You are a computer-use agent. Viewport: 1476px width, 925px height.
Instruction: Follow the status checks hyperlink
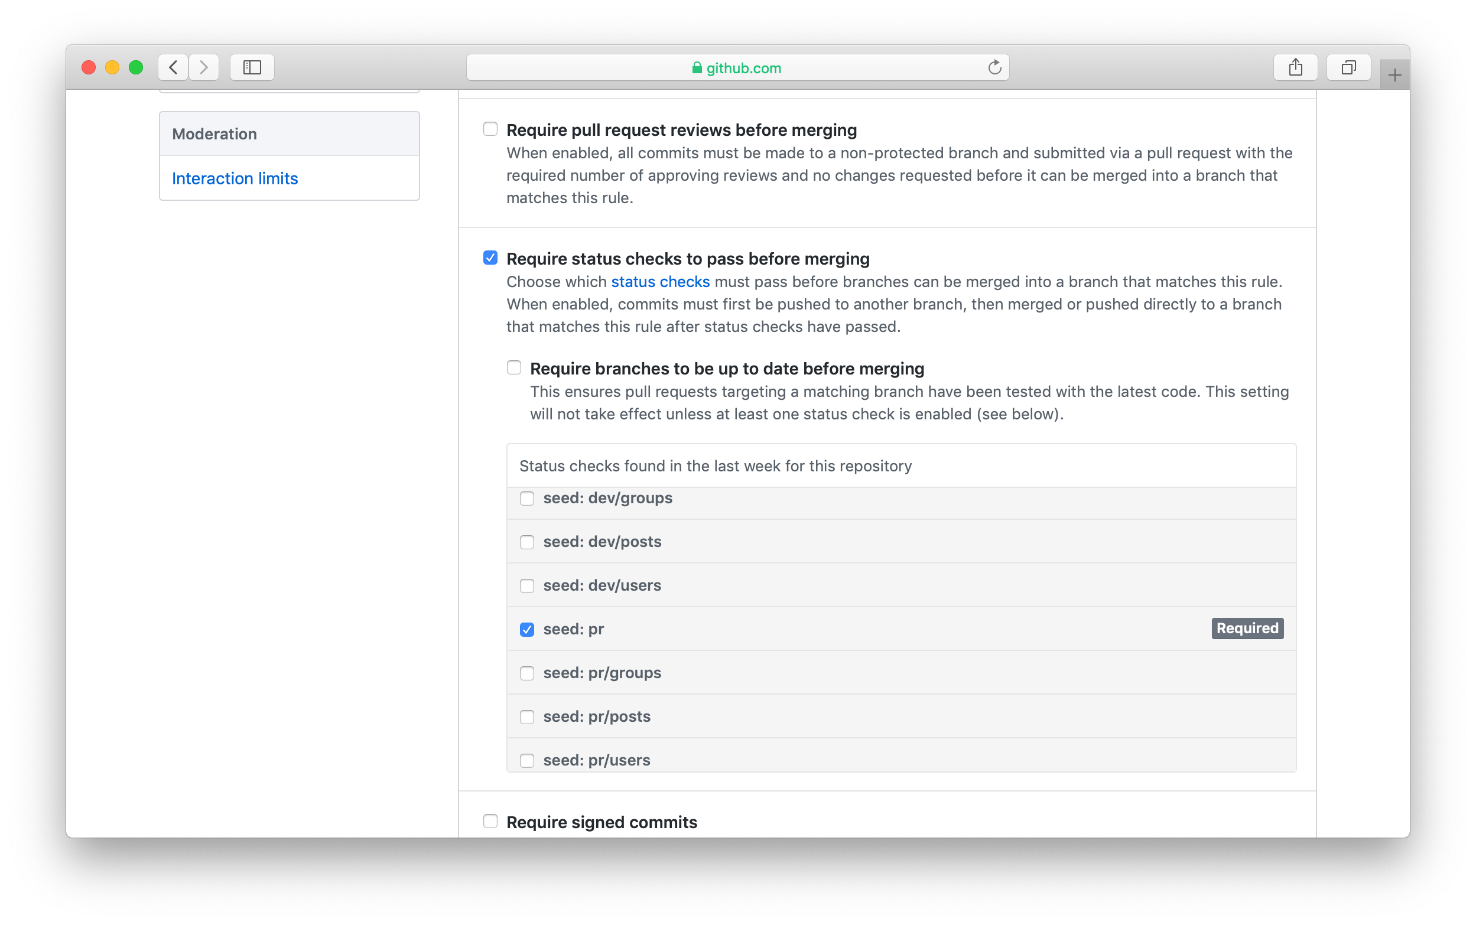(x=659, y=281)
